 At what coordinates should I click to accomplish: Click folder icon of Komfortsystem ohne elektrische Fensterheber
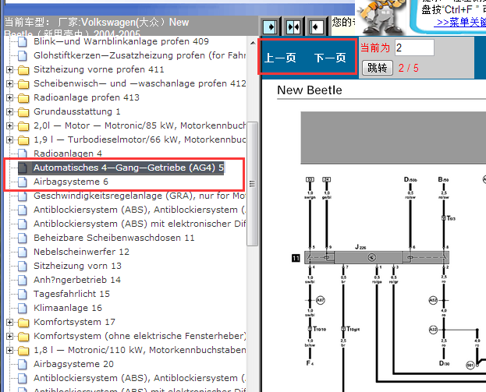pos(23,336)
